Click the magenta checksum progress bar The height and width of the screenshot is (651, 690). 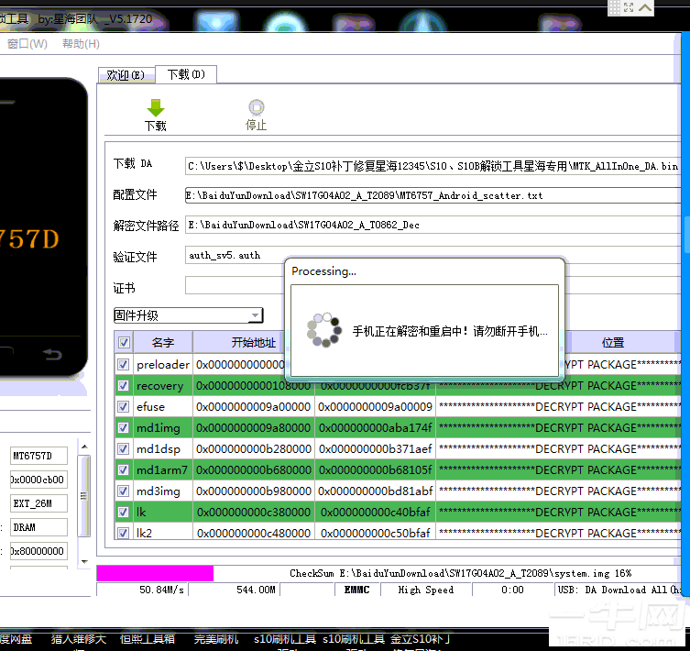(155, 573)
